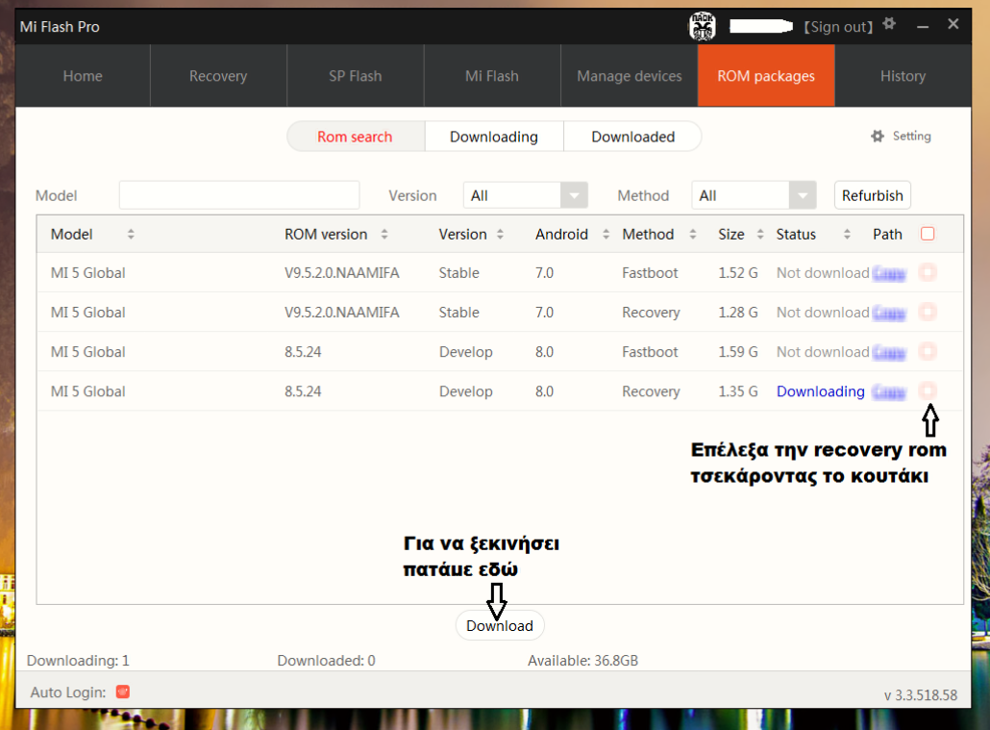Open the Method filter dropdown
This screenshot has width=990, height=730.
(803, 195)
